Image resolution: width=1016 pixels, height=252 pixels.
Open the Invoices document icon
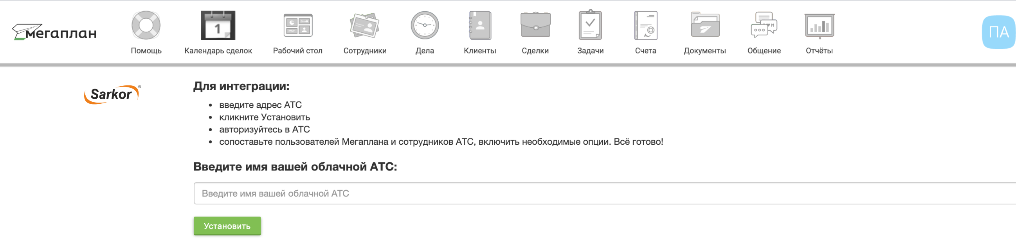point(646,26)
